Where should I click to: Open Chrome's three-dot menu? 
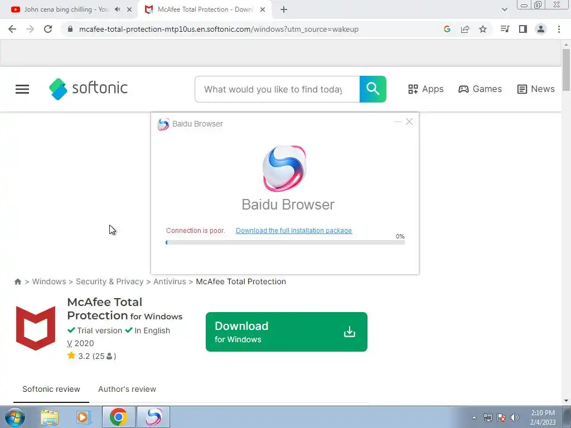pos(559,29)
